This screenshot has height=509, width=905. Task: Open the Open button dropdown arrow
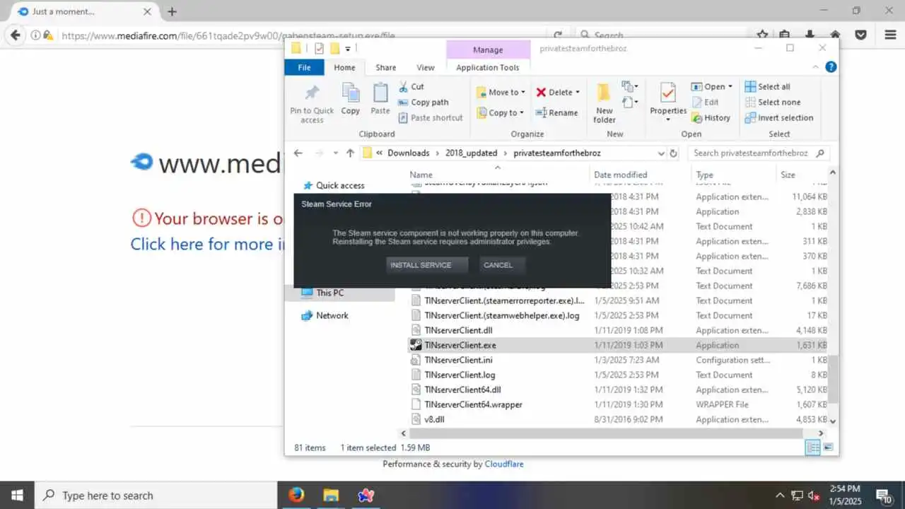pyautogui.click(x=730, y=86)
